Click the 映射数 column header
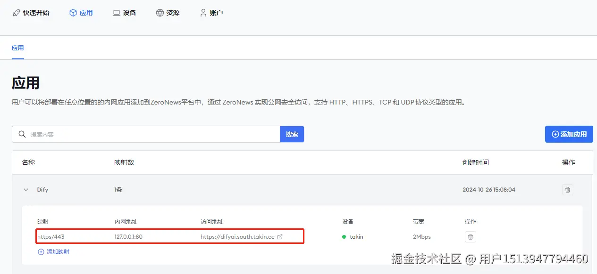 click(124, 162)
